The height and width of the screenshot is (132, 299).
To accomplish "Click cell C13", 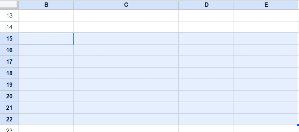I will [126, 16].
